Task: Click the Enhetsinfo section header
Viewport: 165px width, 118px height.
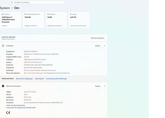Action: pos(54,46)
